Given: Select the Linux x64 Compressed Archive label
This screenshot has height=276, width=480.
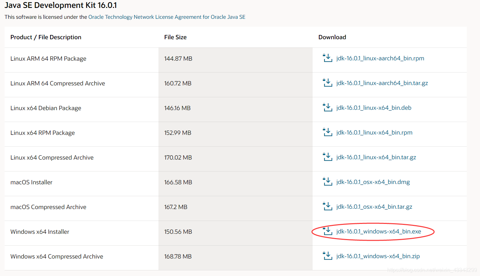Looking at the screenshot, I should 52,158.
